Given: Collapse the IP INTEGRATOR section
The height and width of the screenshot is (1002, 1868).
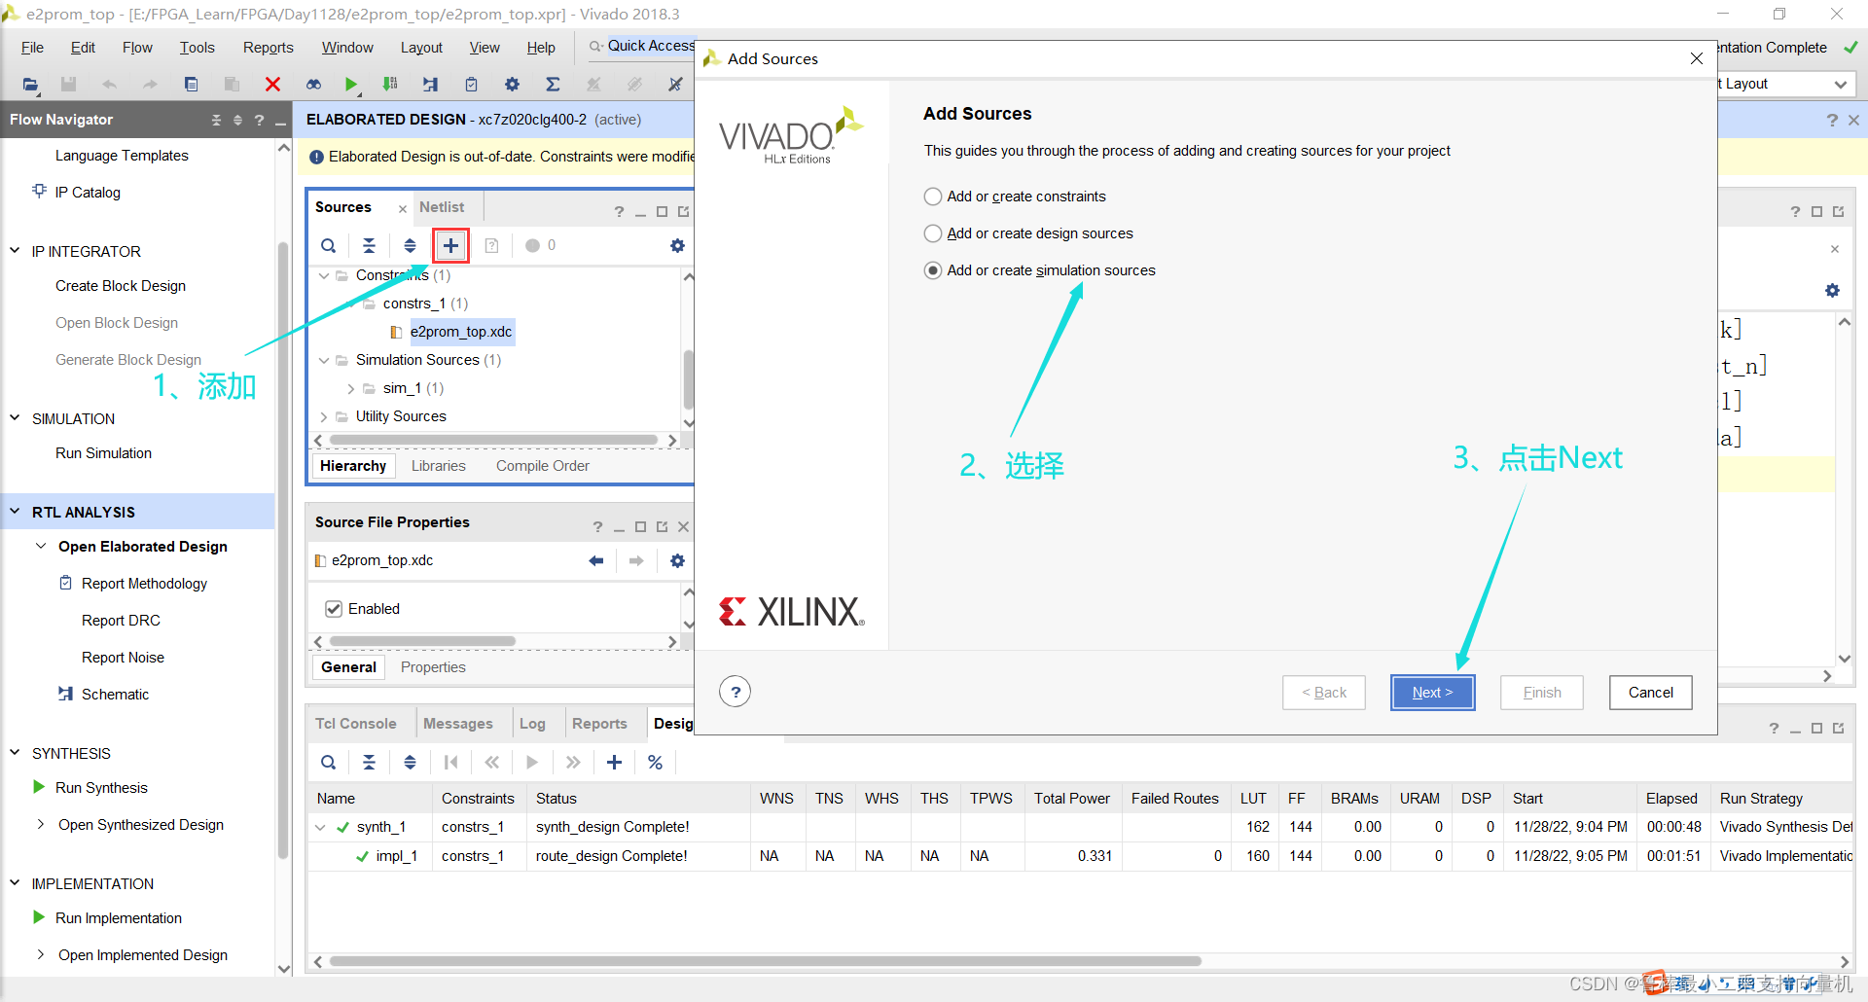Looking at the screenshot, I should 15,251.
